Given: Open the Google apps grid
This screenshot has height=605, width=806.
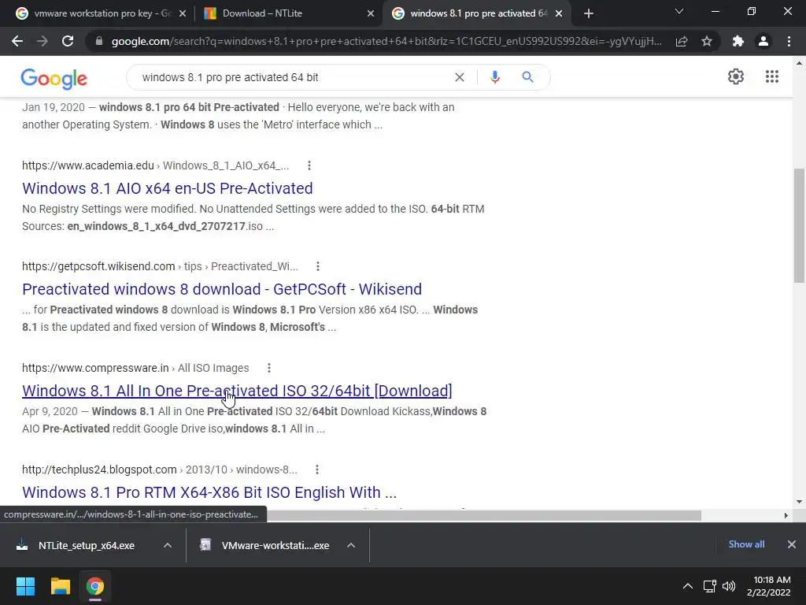Looking at the screenshot, I should pyautogui.click(x=771, y=76).
